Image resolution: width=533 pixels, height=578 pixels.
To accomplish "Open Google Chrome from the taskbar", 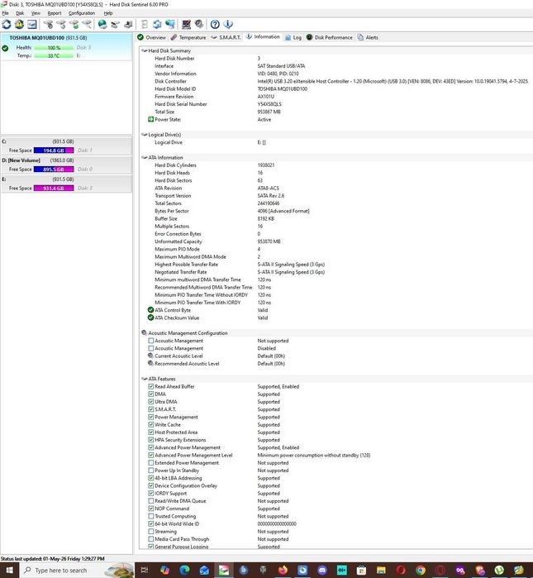I will click(421, 570).
